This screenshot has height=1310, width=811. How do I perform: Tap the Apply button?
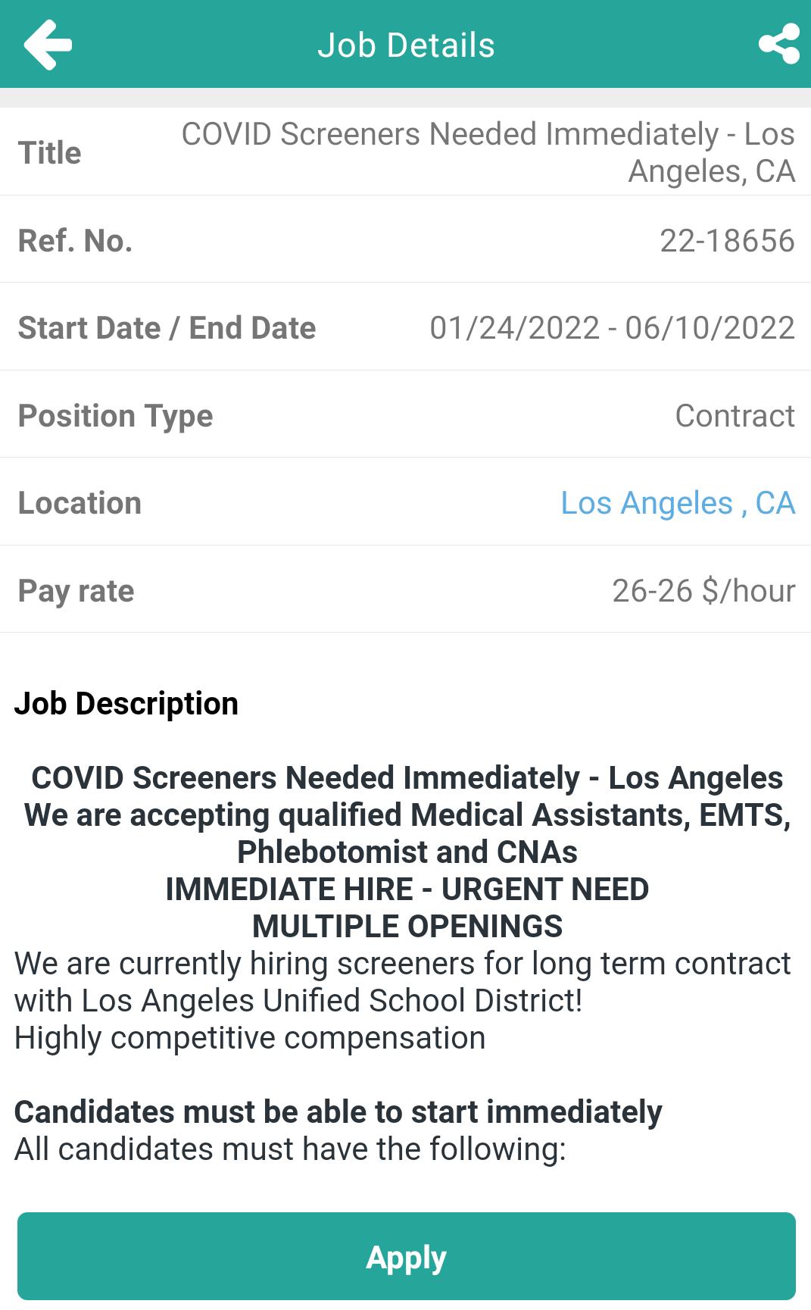click(x=406, y=1257)
